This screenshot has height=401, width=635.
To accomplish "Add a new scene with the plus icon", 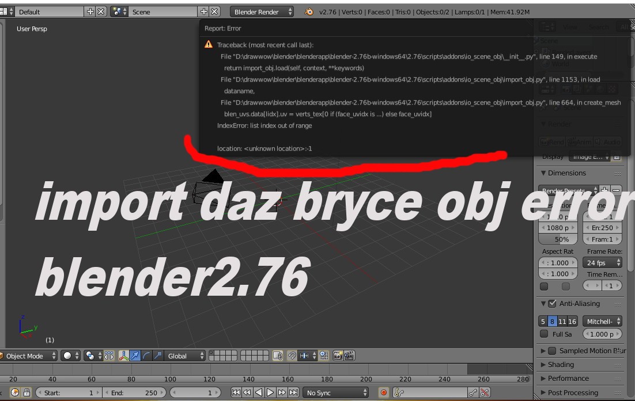I will click(x=204, y=12).
